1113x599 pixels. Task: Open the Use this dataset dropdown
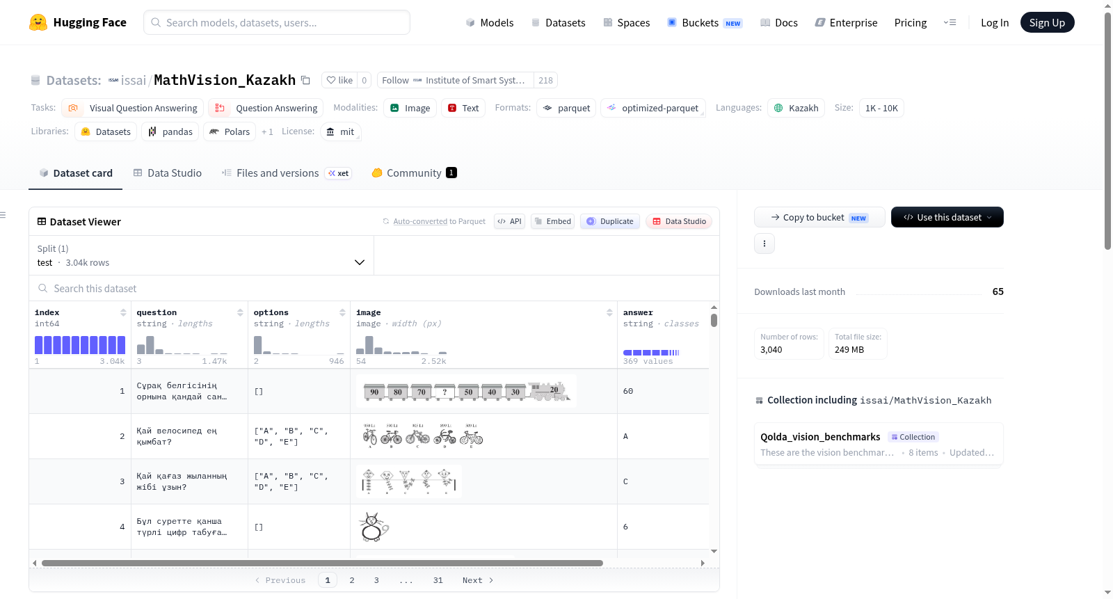[x=947, y=217]
